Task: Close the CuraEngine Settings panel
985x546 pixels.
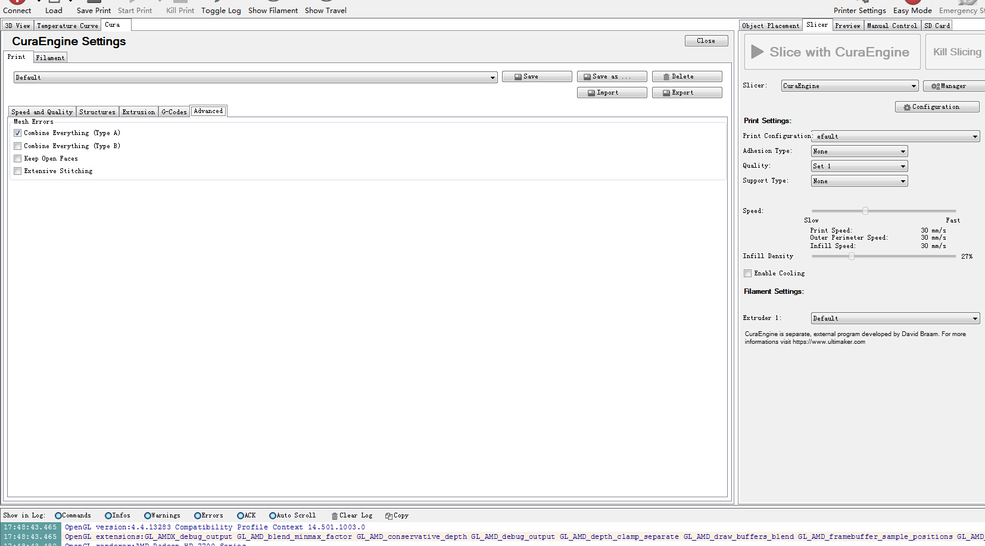Action: pyautogui.click(x=706, y=41)
